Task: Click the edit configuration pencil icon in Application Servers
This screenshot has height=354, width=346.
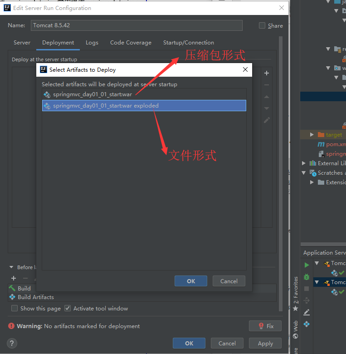Action: tap(307, 312)
